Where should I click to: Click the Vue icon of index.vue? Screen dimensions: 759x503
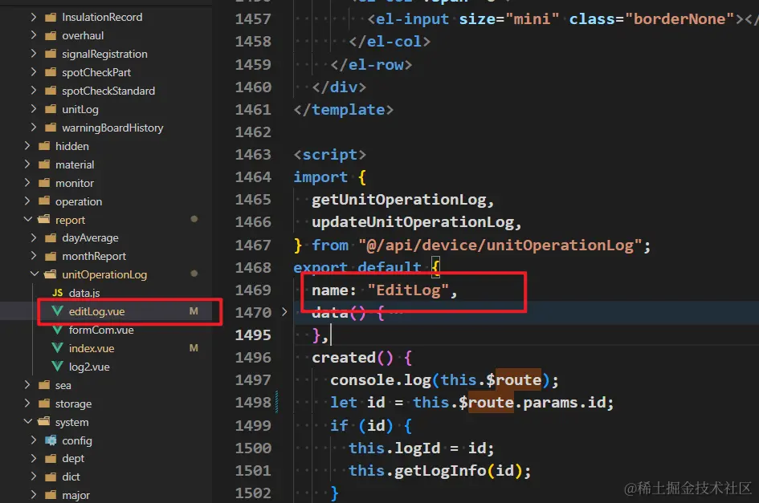(x=57, y=348)
